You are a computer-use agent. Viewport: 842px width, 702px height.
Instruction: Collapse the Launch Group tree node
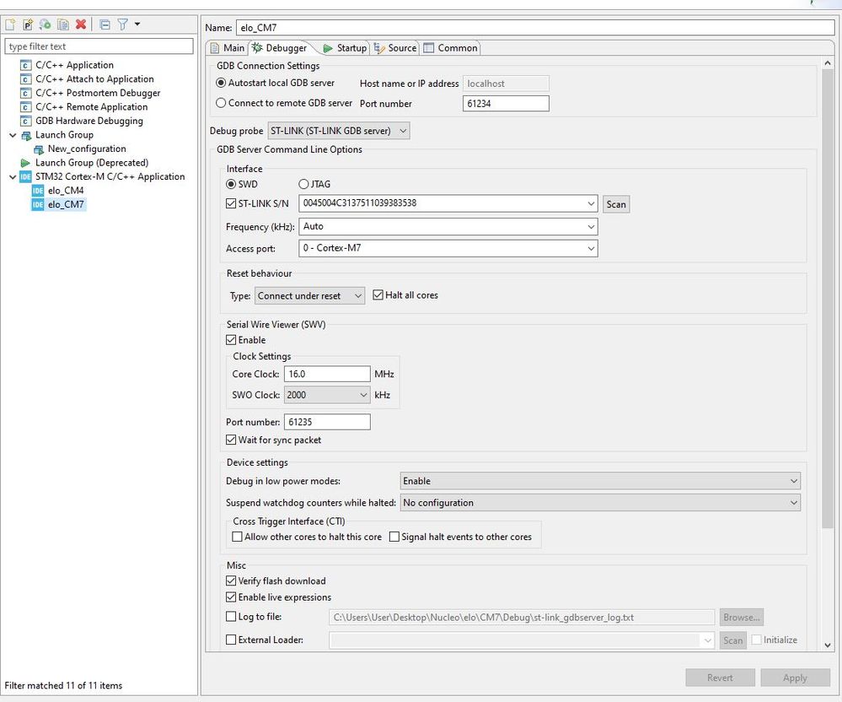(x=13, y=135)
